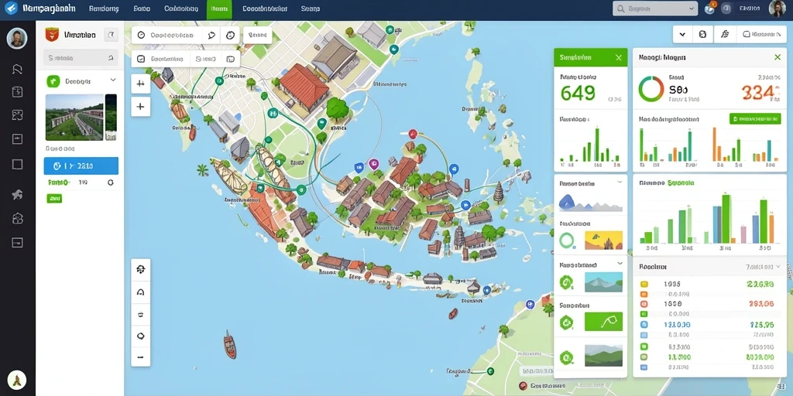Toggle the blue checkbox in bottom-right list

[x=644, y=324]
